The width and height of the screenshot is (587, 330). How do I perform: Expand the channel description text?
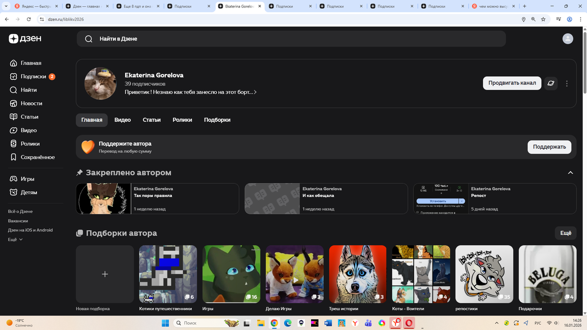[191, 92]
